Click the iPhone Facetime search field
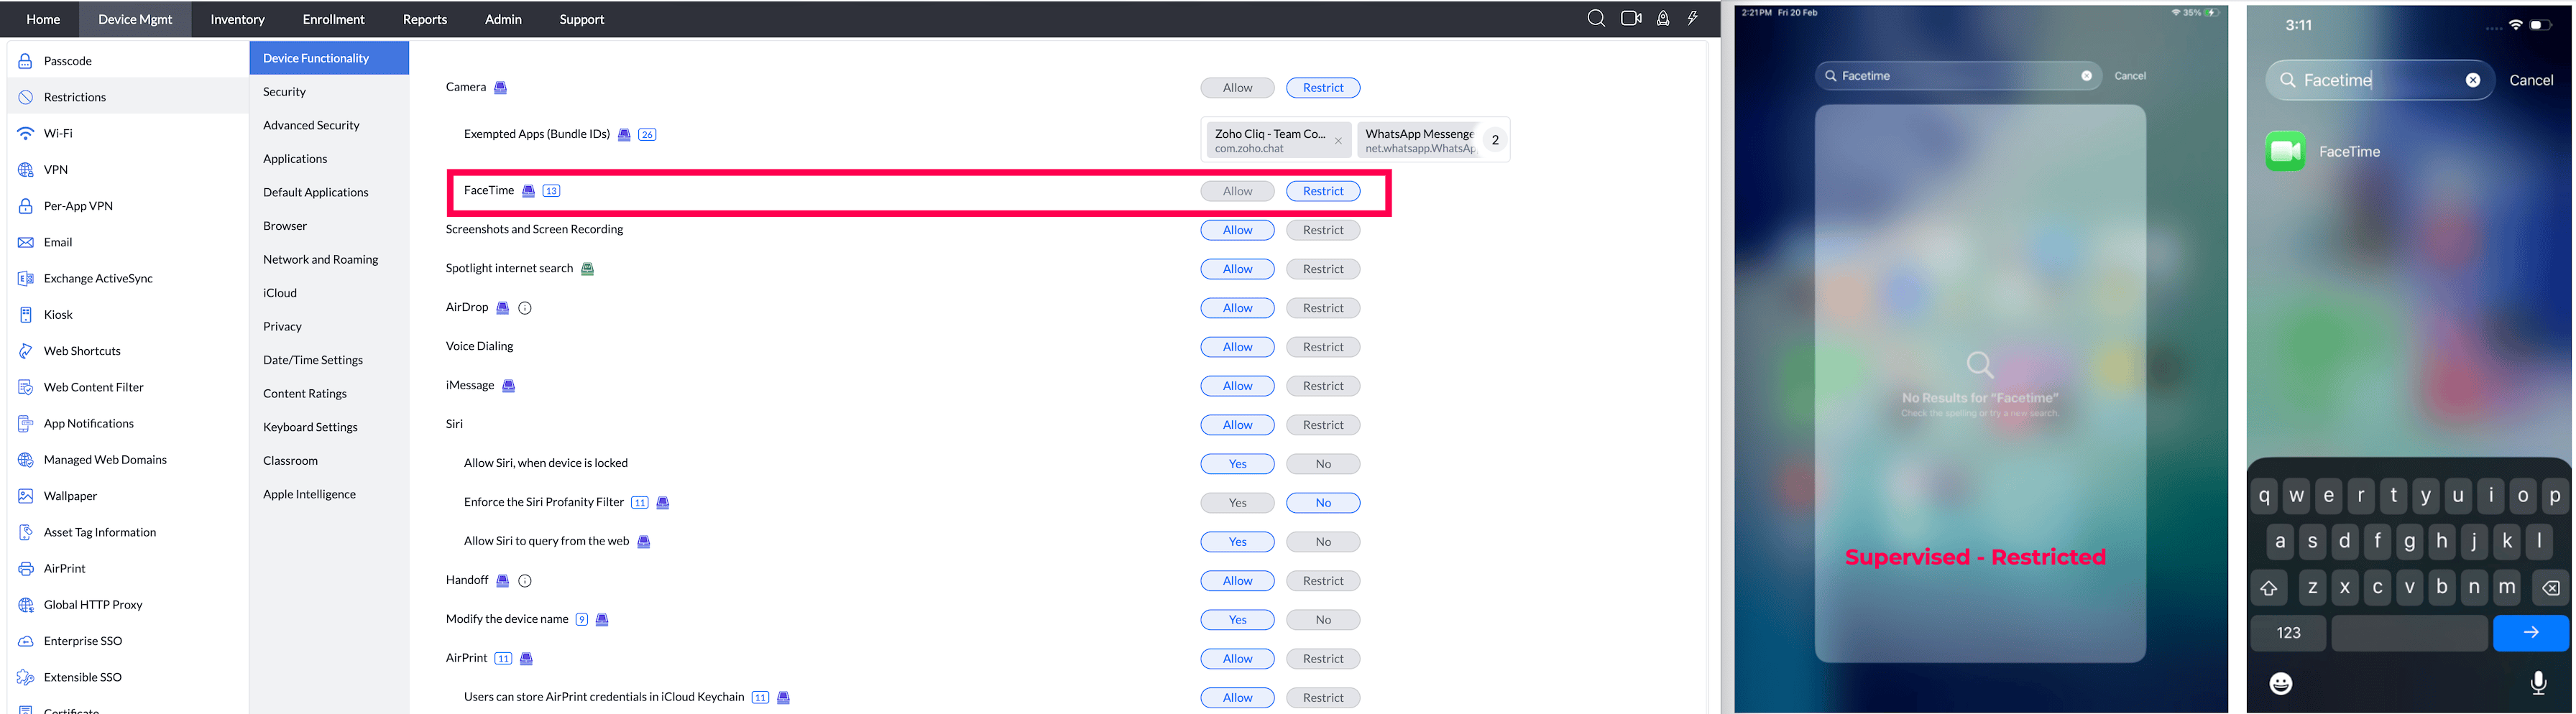This screenshot has height=714, width=2576. click(2380, 80)
